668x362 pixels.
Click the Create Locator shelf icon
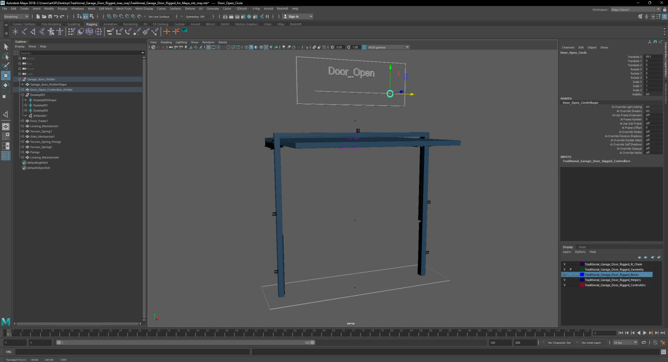[x=16, y=32]
